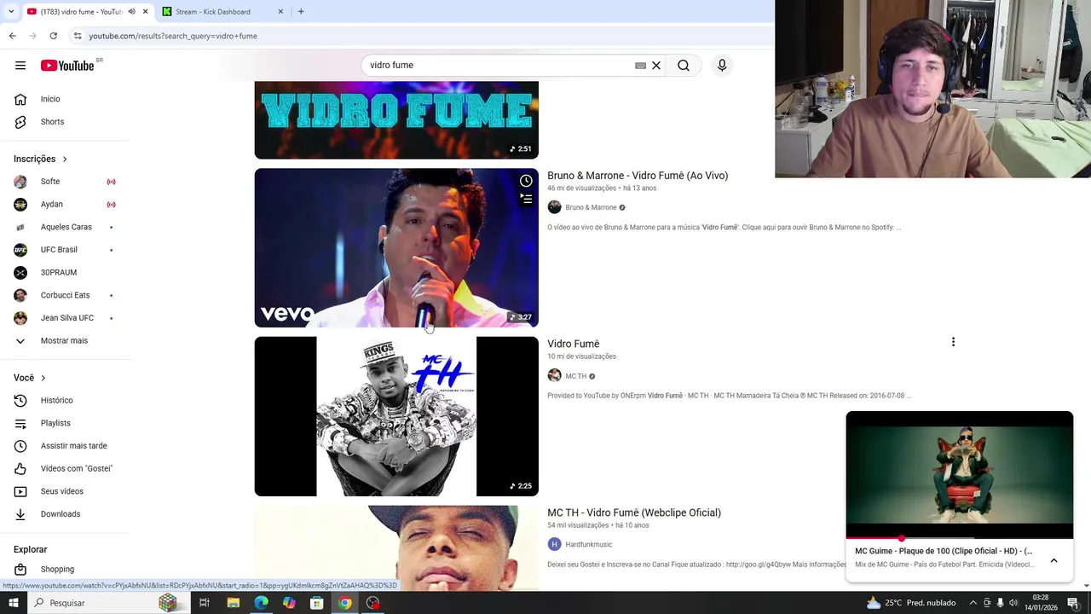Open the MC TH channel name link

pyautogui.click(x=576, y=376)
